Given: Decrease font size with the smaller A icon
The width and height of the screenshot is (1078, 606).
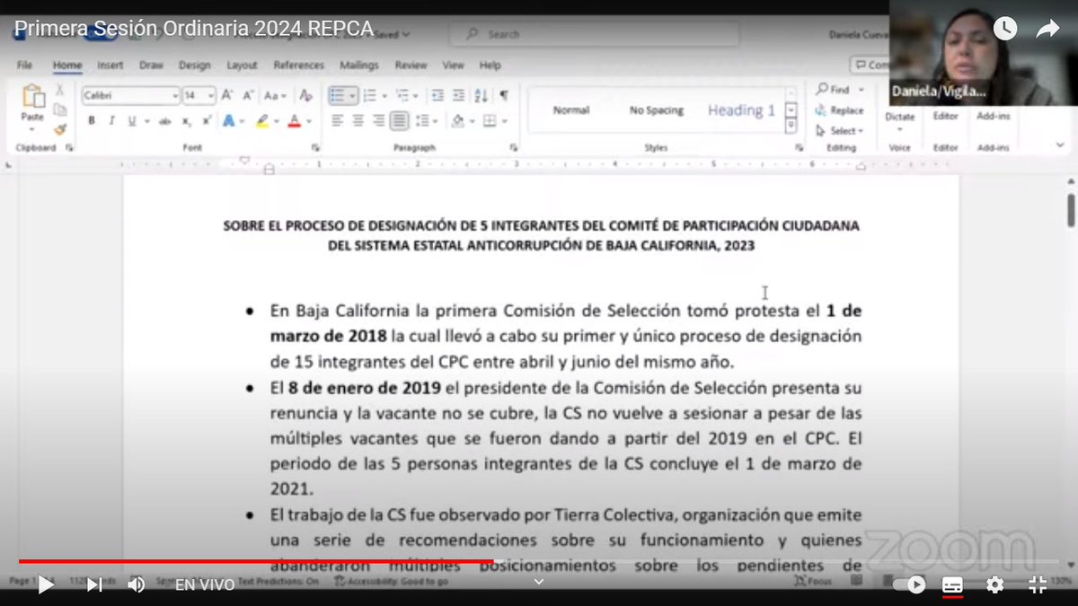Looking at the screenshot, I should coord(247,95).
